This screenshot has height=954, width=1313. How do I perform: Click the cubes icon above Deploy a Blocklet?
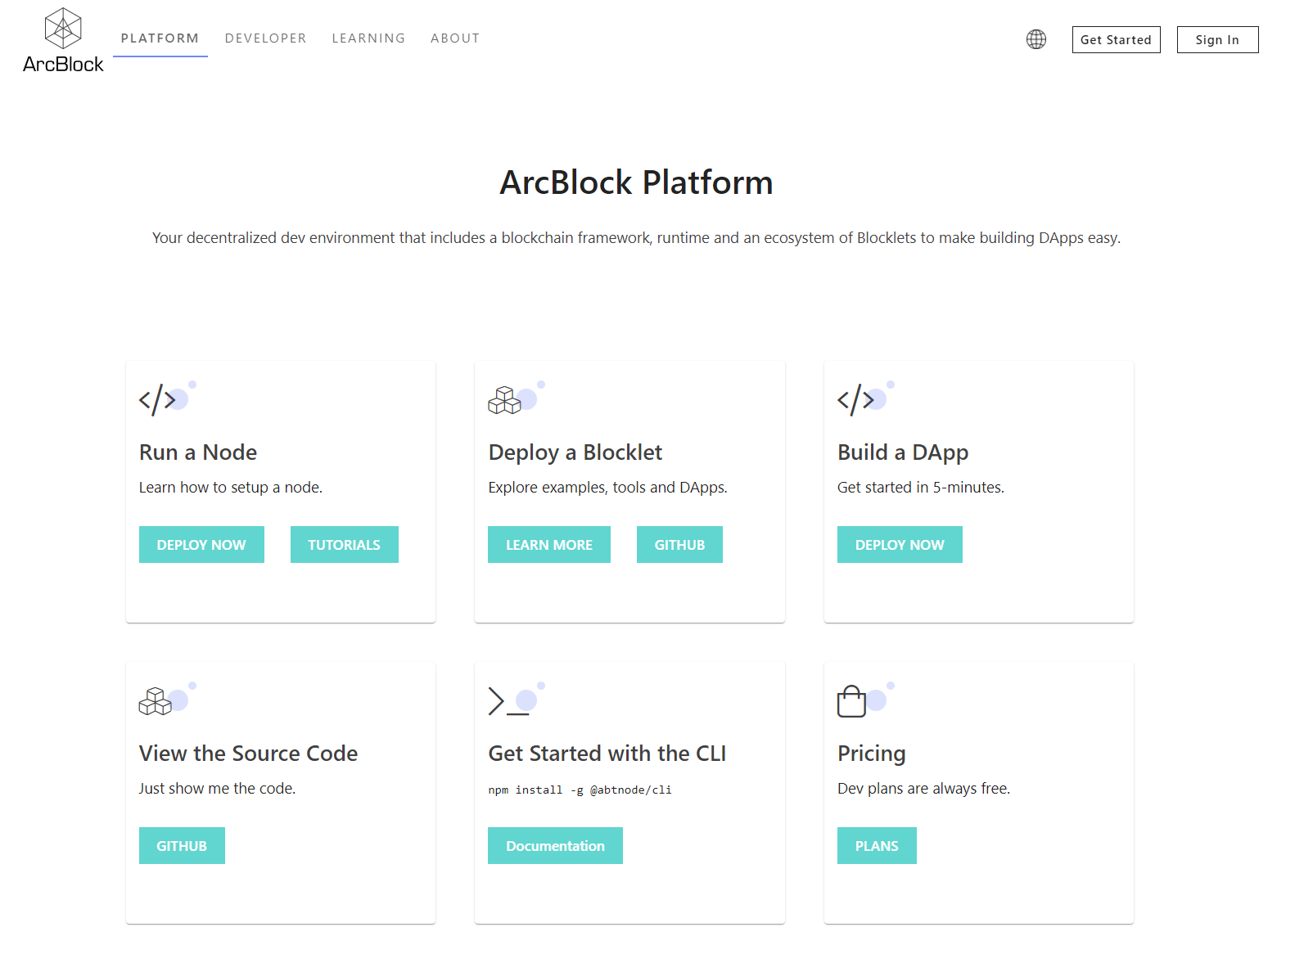[505, 400]
